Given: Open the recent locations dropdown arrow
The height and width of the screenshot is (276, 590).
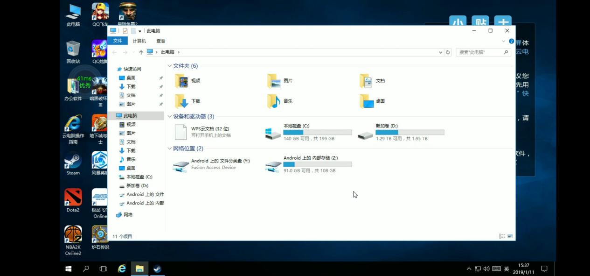Looking at the screenshot, I should pyautogui.click(x=133, y=52).
